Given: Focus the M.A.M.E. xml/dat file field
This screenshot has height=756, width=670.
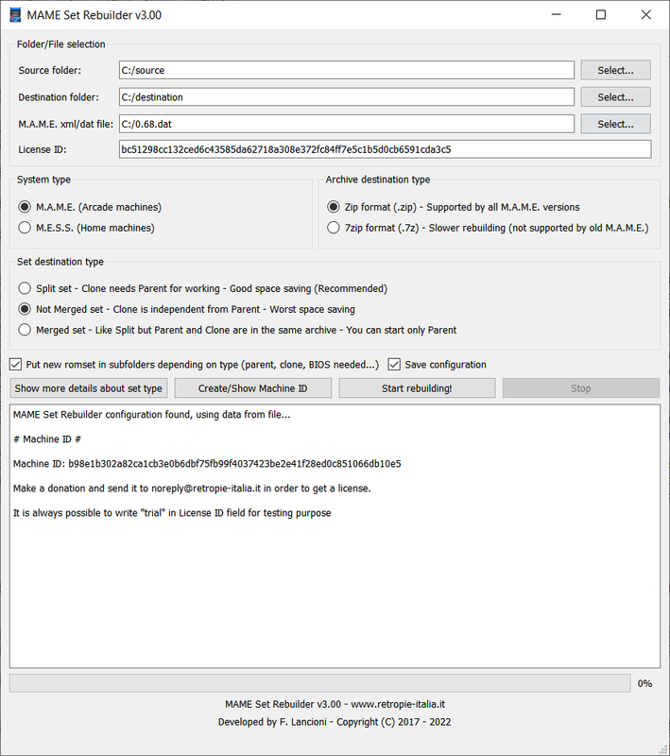Looking at the screenshot, I should point(347,124).
